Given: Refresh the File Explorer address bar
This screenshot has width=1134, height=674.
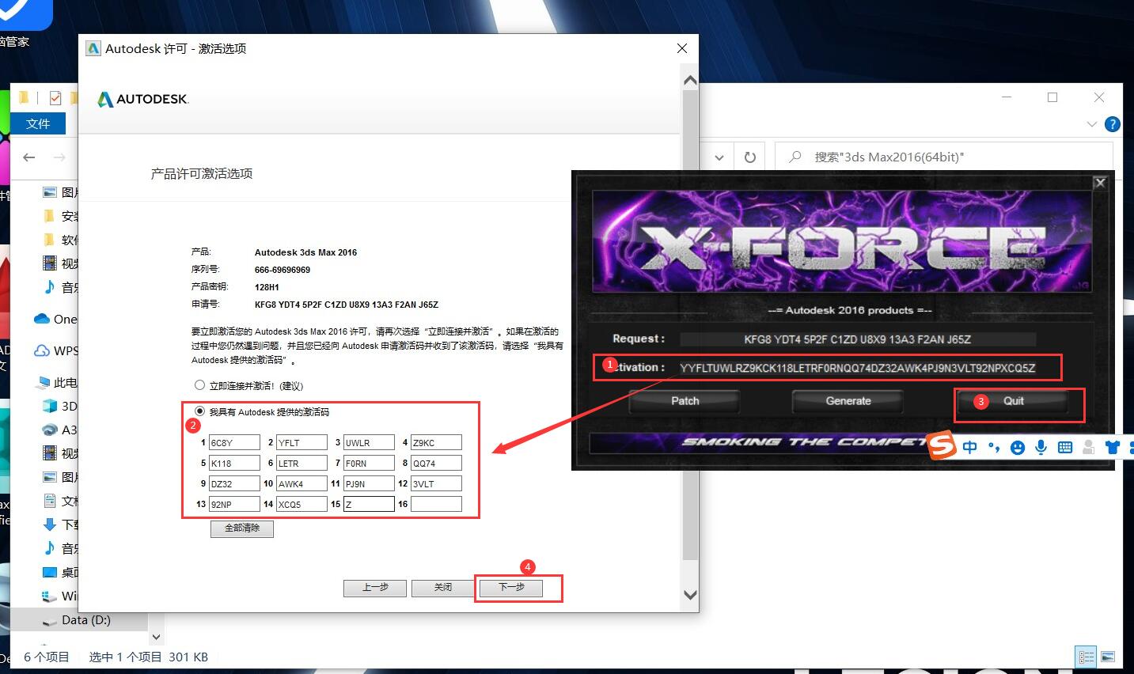Looking at the screenshot, I should [750, 157].
